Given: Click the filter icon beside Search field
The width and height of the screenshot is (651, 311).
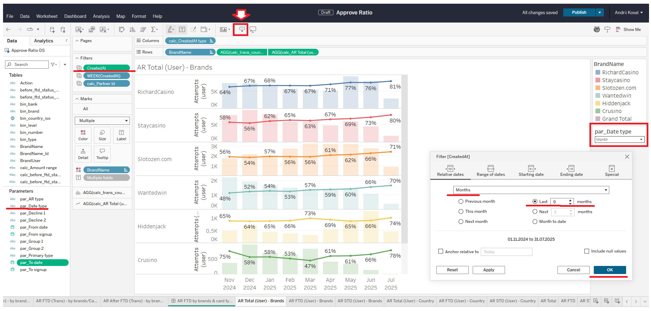Looking at the screenshot, I should tap(53, 65).
